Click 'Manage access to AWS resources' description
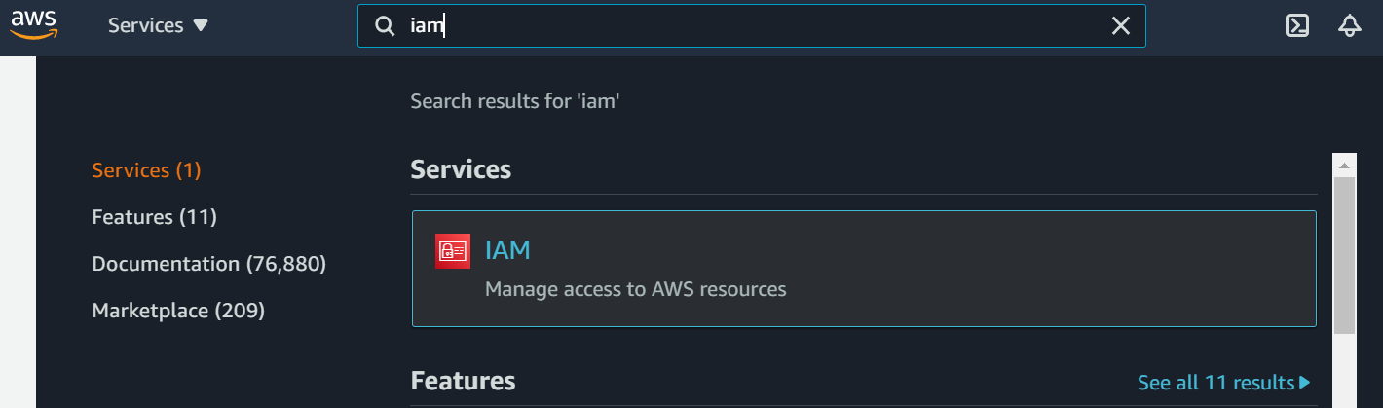1383x408 pixels. (635, 289)
